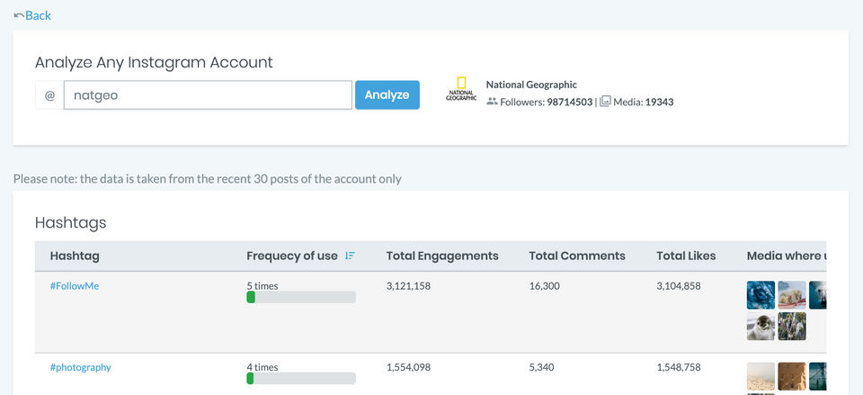Viewport: 863px width, 395px height.
Task: Click the #FollowMe frequency progress bar
Action: tap(301, 298)
